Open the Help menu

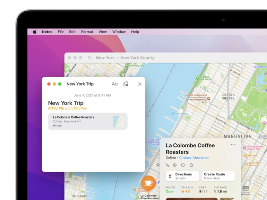click(135, 32)
